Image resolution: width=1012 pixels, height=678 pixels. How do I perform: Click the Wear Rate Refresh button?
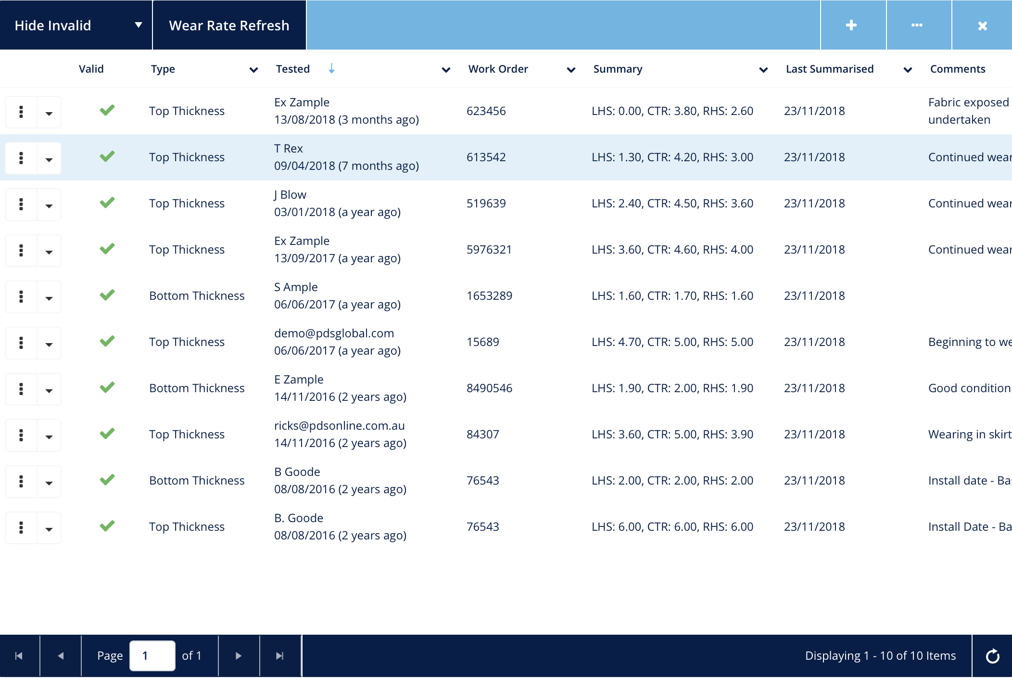pyautogui.click(x=229, y=25)
